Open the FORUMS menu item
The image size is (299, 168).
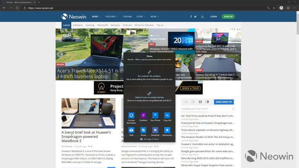coord(127,16)
